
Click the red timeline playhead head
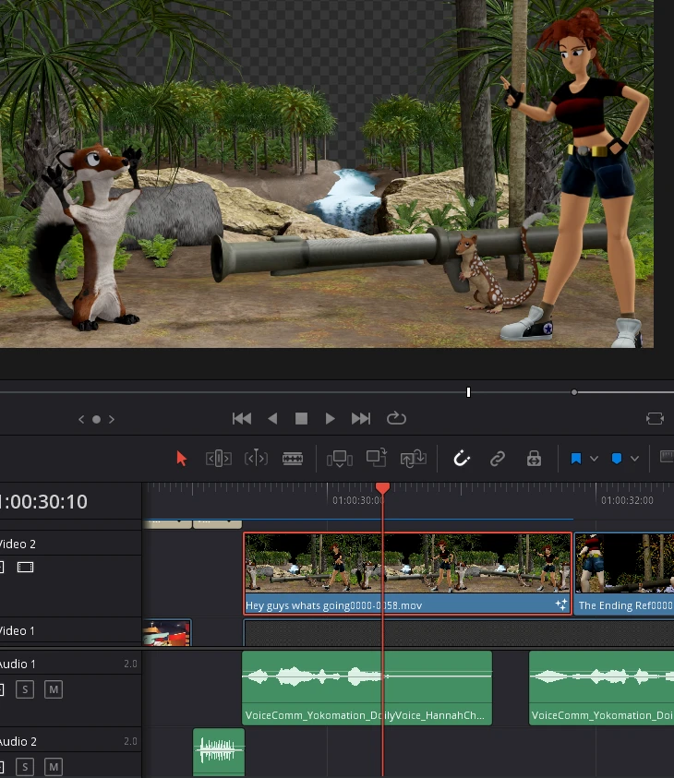(x=382, y=488)
